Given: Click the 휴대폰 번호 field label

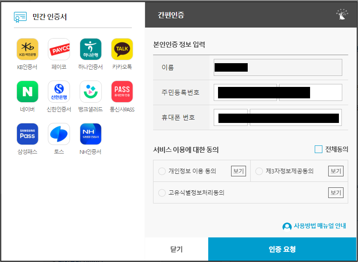Looking at the screenshot, I should [x=178, y=117].
